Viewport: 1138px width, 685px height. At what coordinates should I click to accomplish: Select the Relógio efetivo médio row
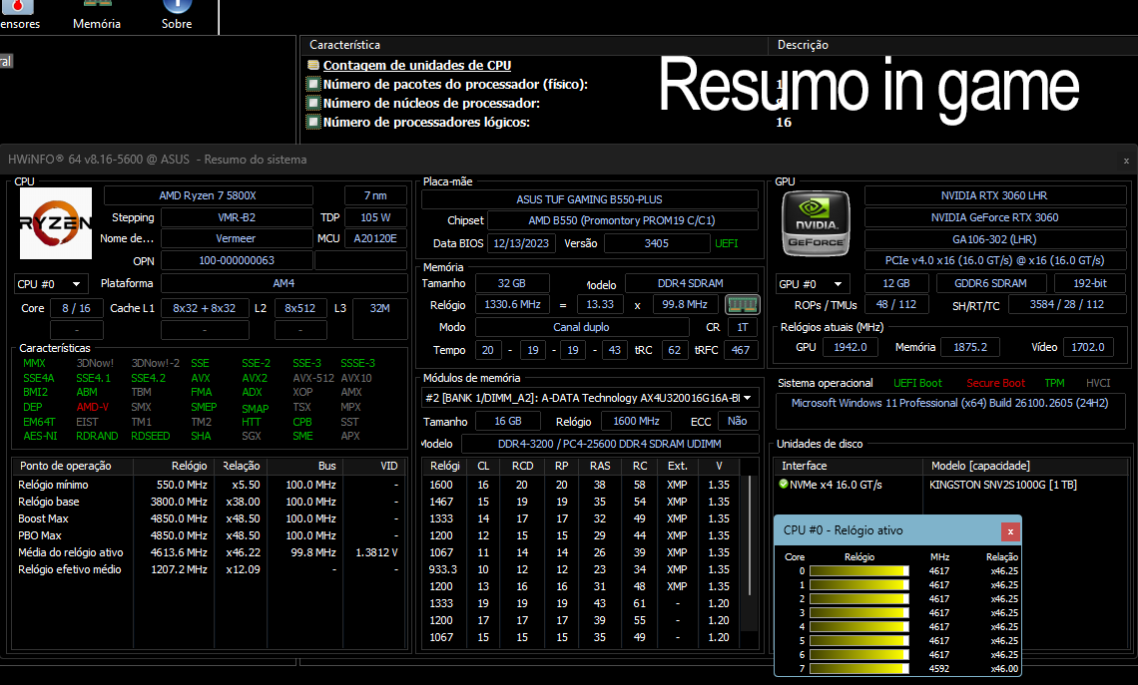point(209,569)
